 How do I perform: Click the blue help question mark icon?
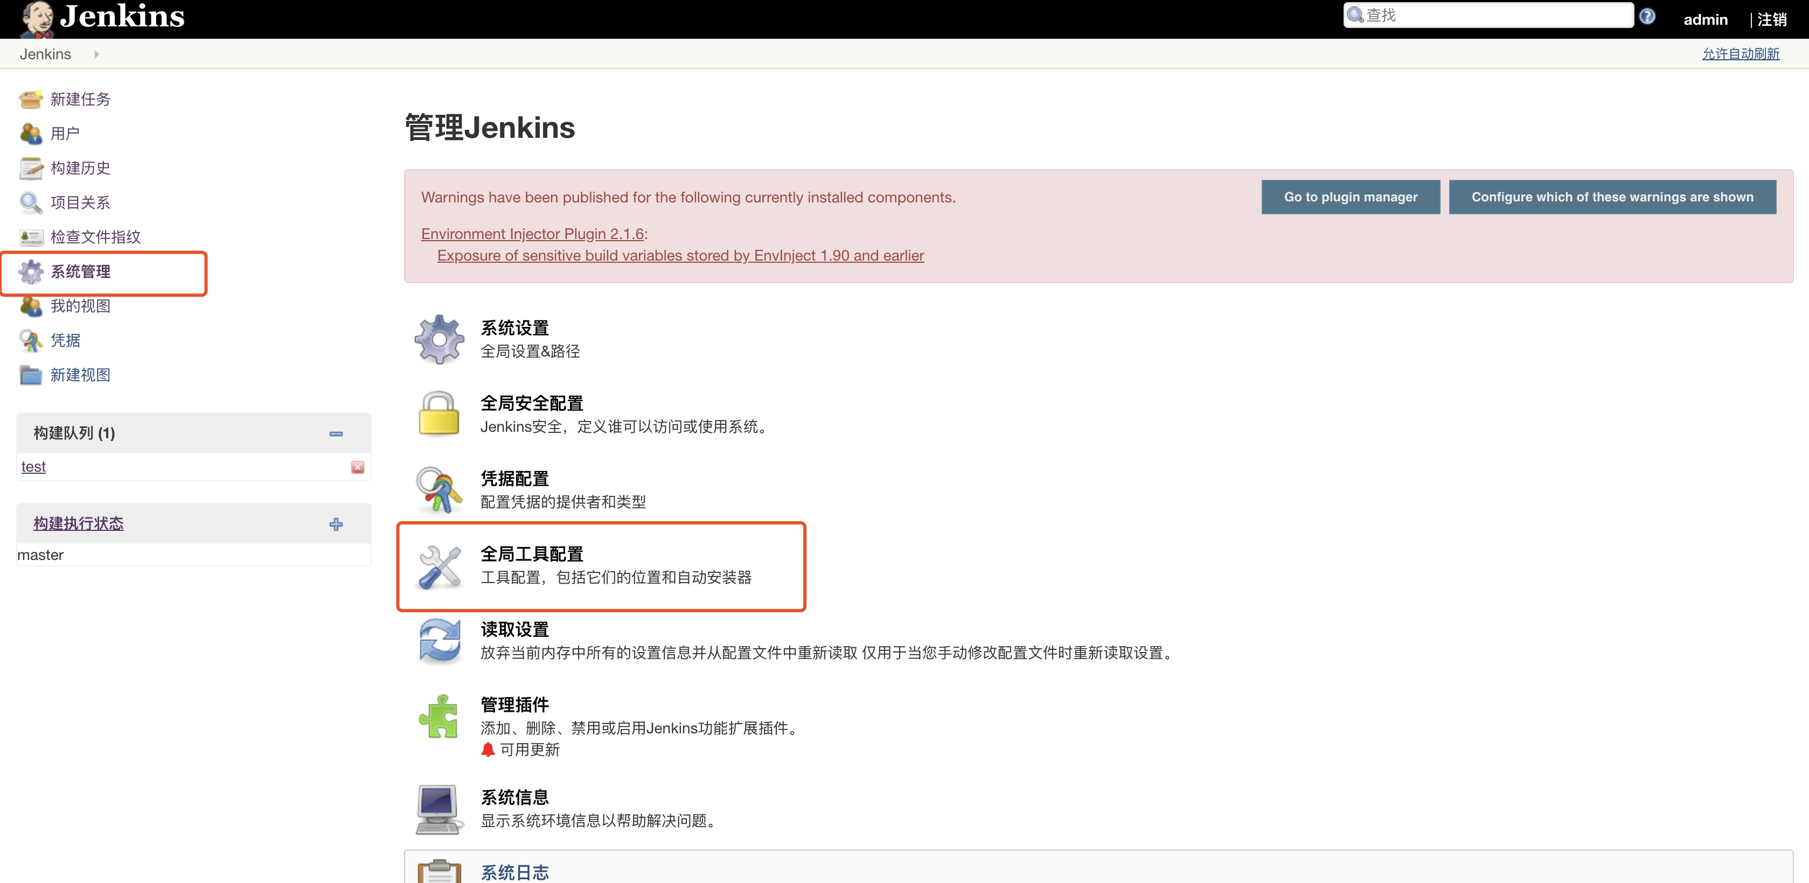point(1647,16)
